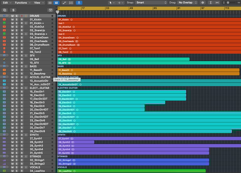Click the 29_Synth3 keyboard track icon

pos(4,146)
